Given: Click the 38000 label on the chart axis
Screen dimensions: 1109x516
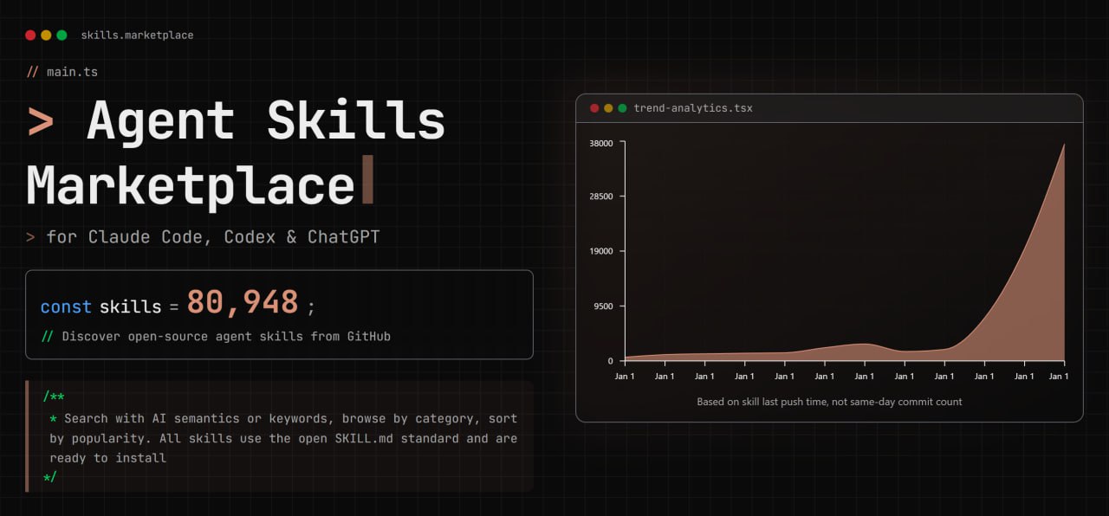Looking at the screenshot, I should [x=600, y=144].
